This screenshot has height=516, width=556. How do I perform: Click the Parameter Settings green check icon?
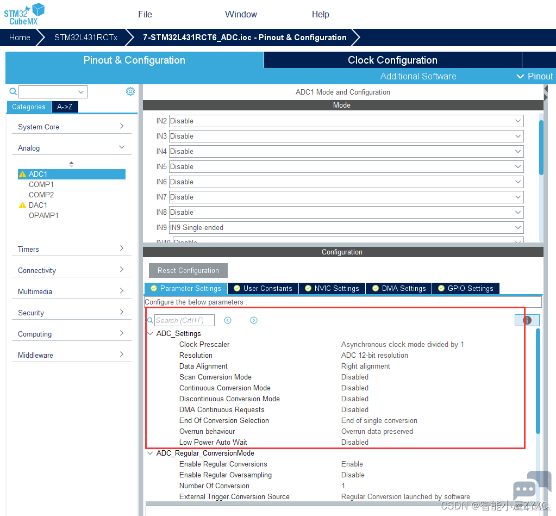coord(154,288)
